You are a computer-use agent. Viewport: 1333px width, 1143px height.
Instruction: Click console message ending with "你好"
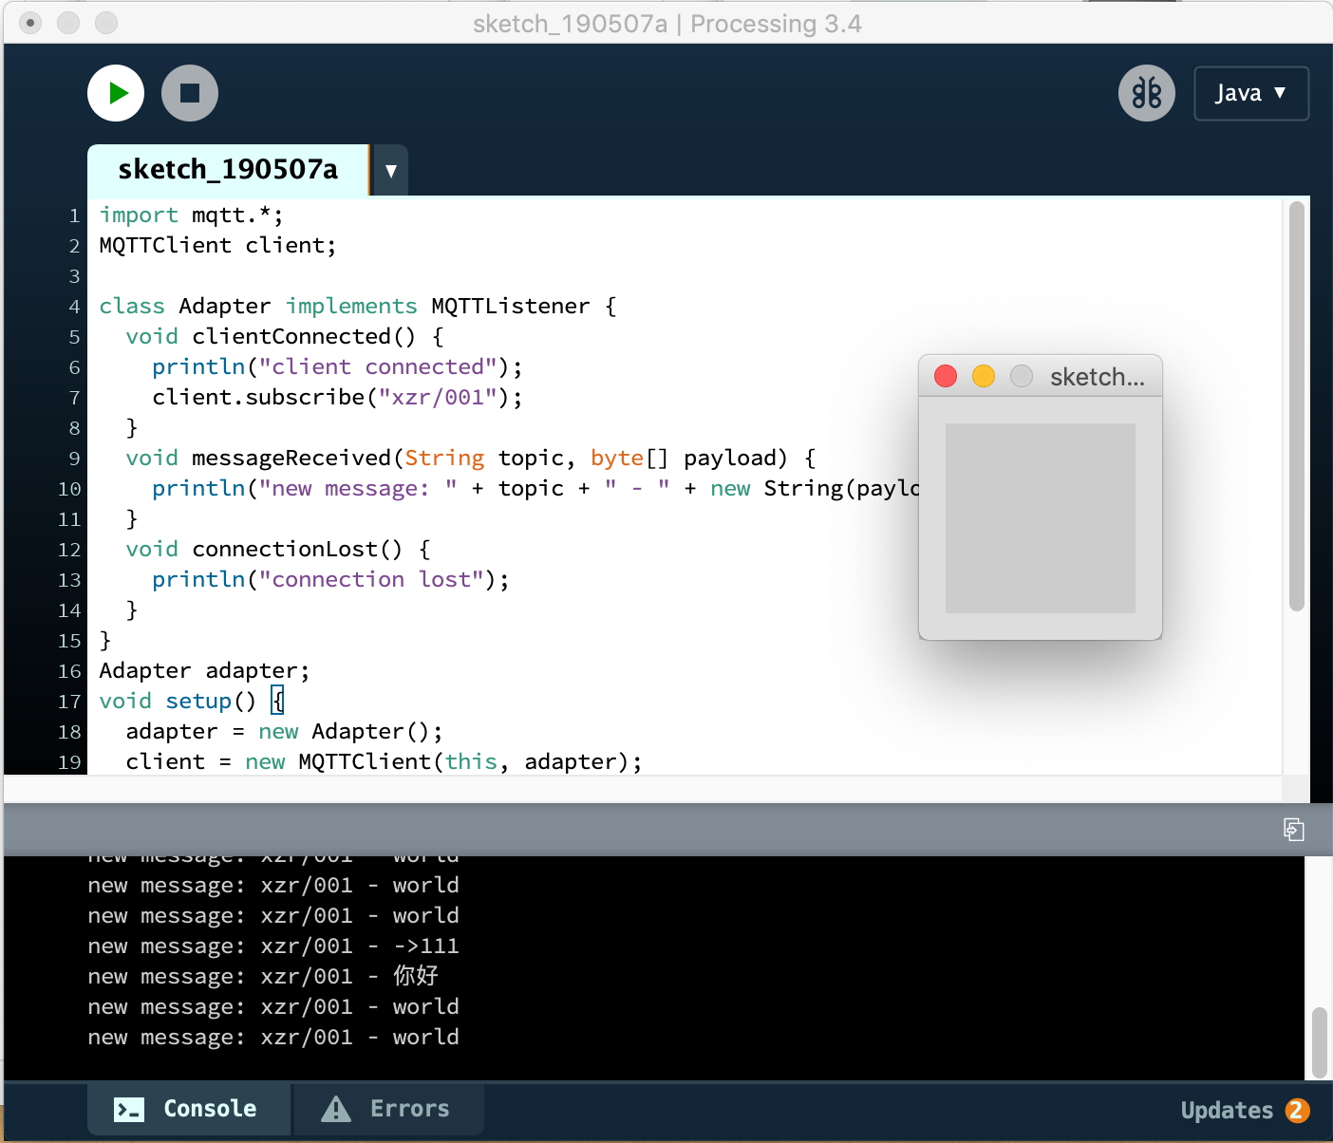[x=263, y=977]
